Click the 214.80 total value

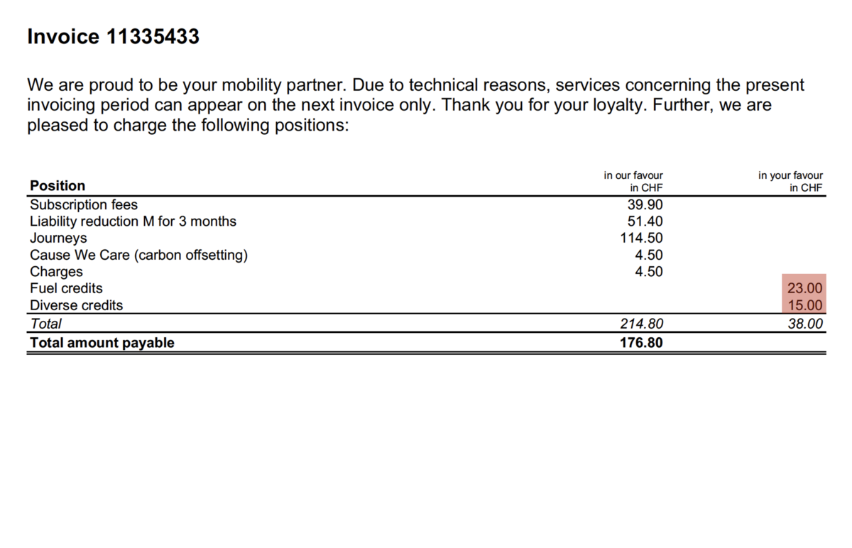tap(642, 324)
